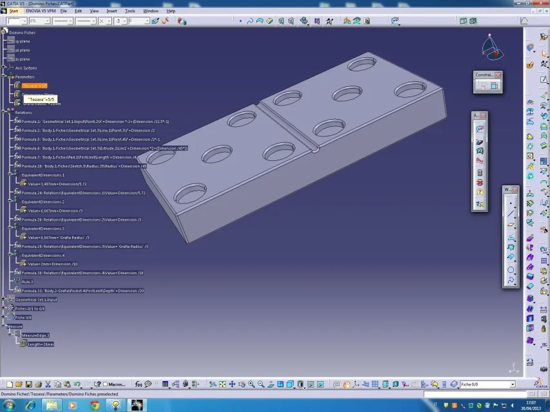Viewport: 550px width, 412px height.
Task: Select the Tessera parameter in tree
Action: (34, 86)
